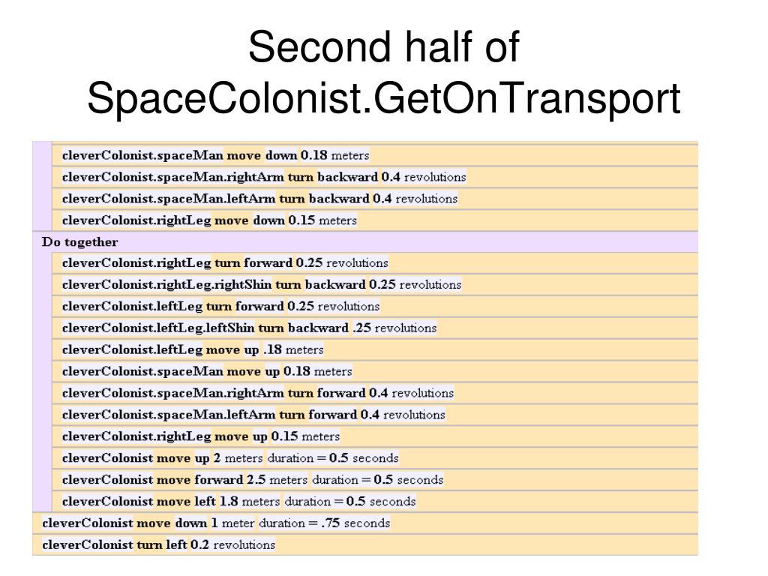This screenshot has height=576, width=768.
Task: Change 'backward' in rightArm turn backward line
Action: [x=348, y=177]
